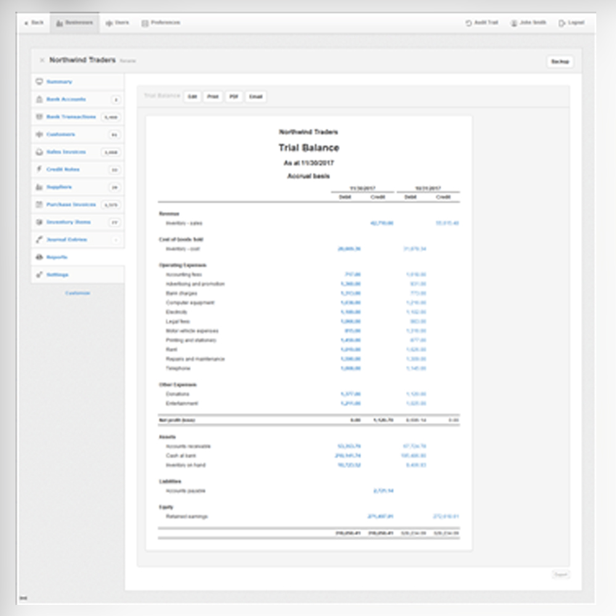Click the 'As at 11/30/2017' line
This screenshot has width=616, height=616.
click(x=309, y=163)
